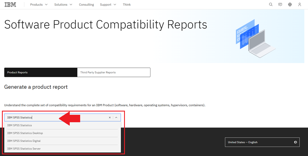The width and height of the screenshot is (308, 156).
Task: Collapse the product list with chevron
Action: pos(116,118)
